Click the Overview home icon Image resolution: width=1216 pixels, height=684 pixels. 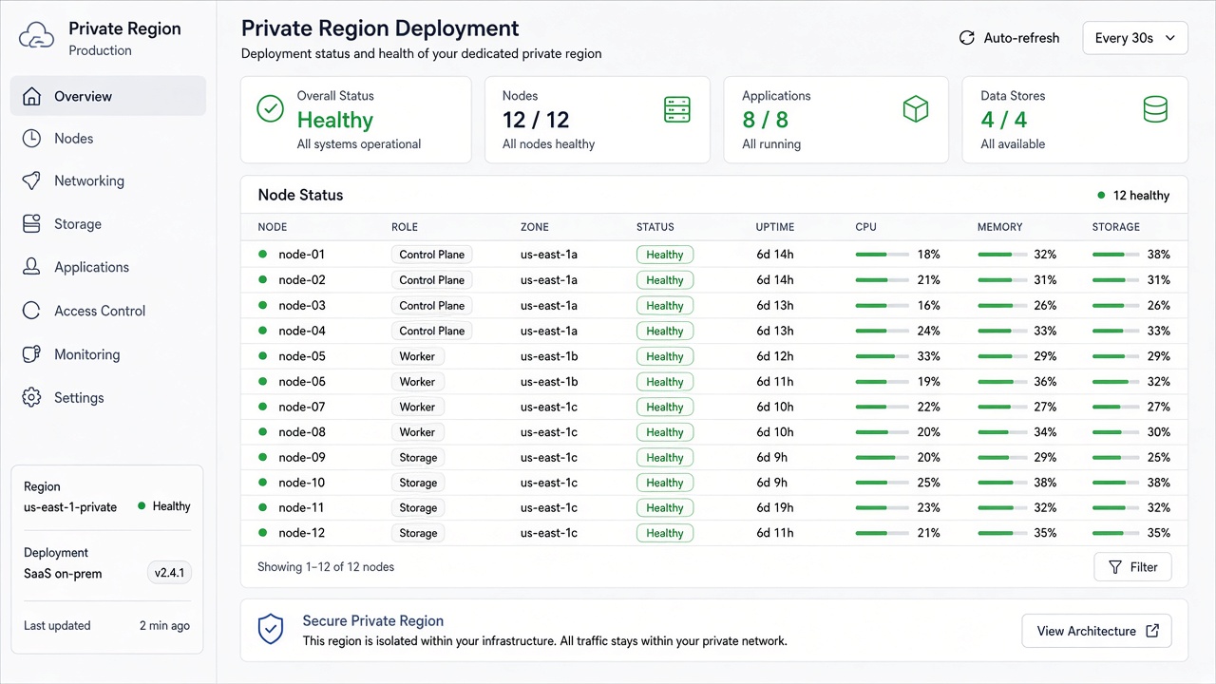tap(31, 96)
